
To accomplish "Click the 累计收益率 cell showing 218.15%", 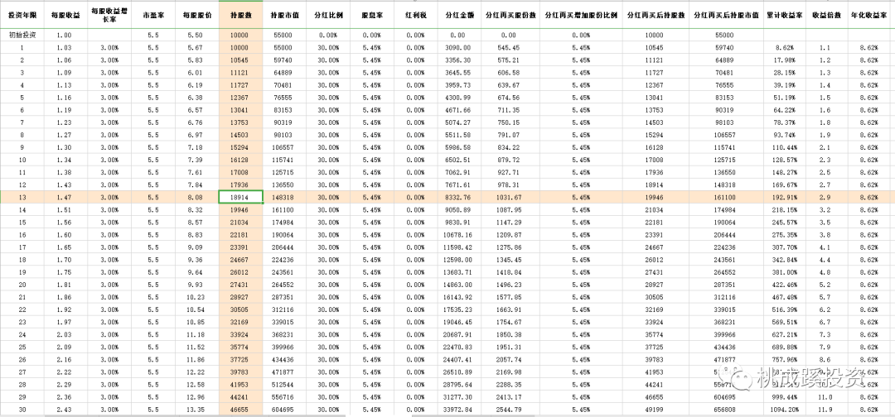I will pyautogui.click(x=786, y=209).
